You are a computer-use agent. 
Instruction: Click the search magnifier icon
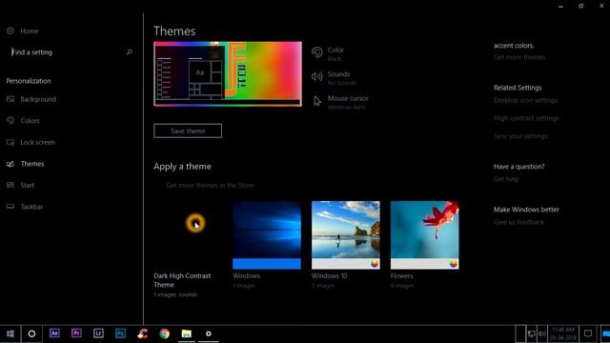[130, 52]
